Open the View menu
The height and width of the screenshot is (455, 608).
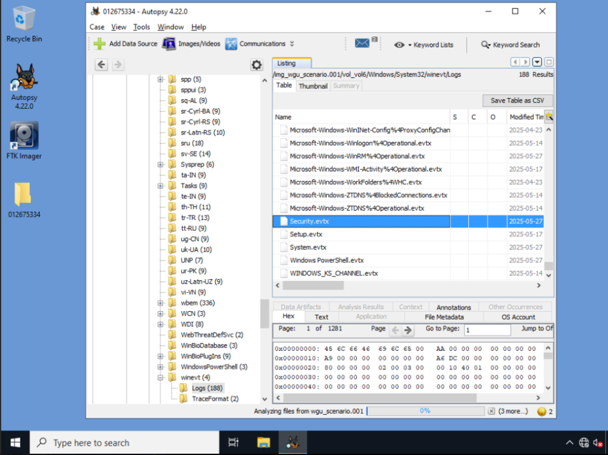click(x=119, y=27)
